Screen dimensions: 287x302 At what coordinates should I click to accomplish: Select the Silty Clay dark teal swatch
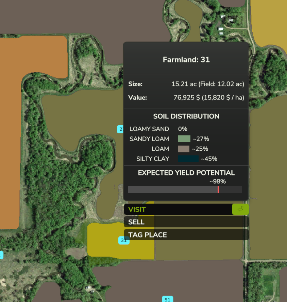pos(188,159)
